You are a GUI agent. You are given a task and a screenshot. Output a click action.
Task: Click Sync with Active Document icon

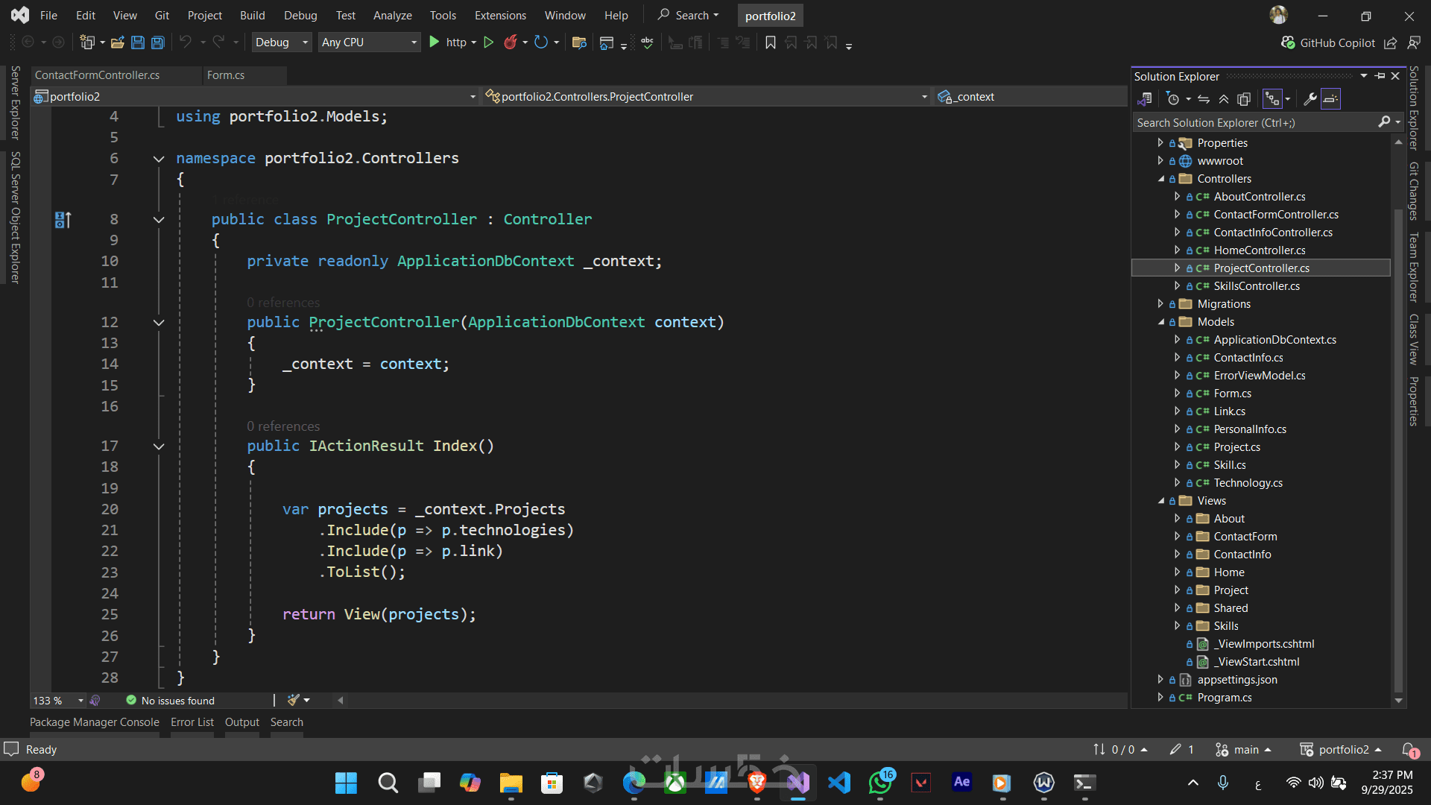click(x=1204, y=99)
